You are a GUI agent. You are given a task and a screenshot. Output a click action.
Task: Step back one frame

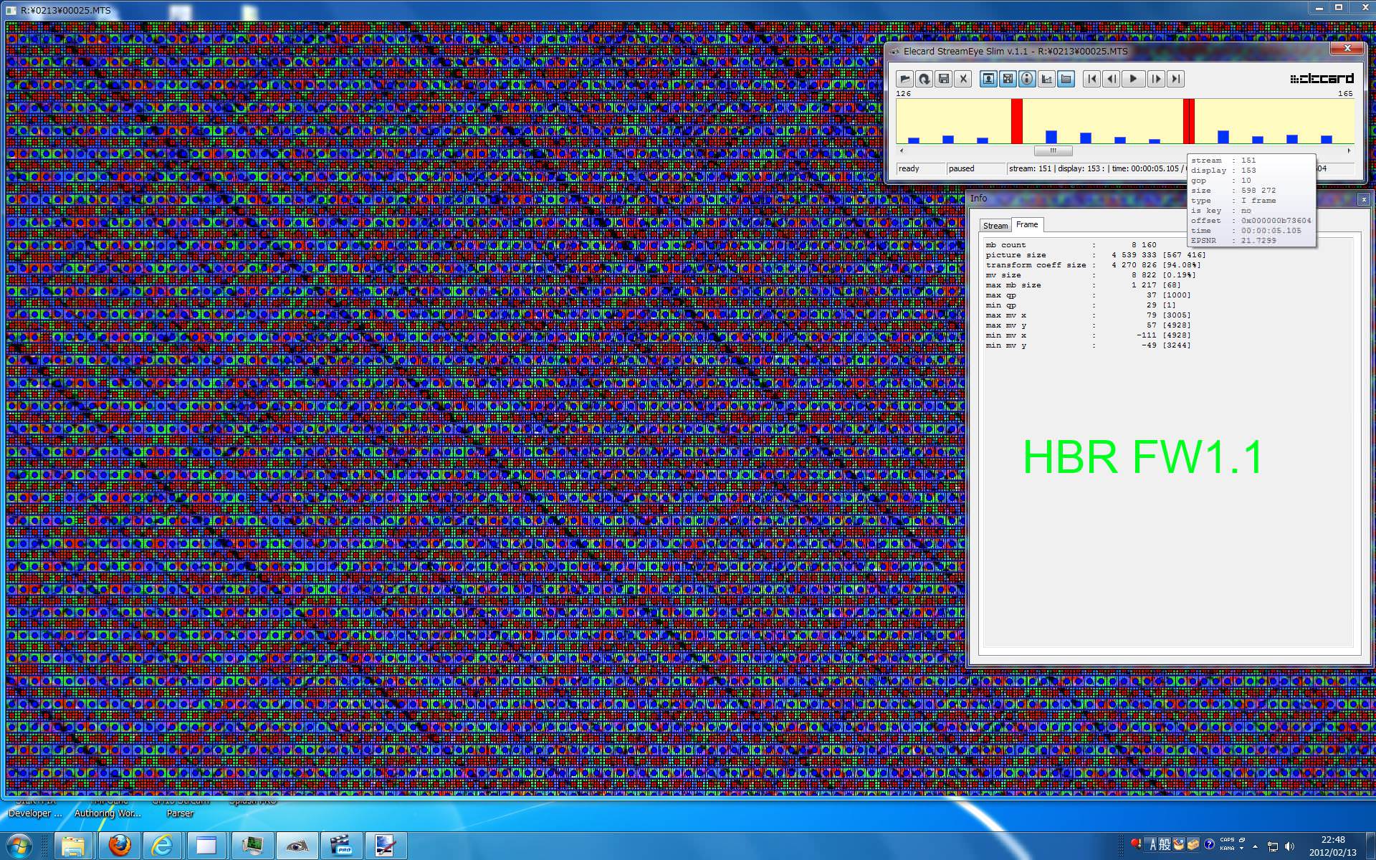point(1112,79)
